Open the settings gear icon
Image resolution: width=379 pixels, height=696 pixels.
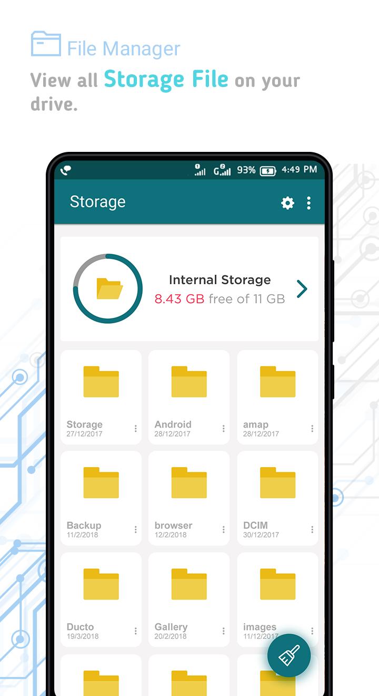click(287, 203)
